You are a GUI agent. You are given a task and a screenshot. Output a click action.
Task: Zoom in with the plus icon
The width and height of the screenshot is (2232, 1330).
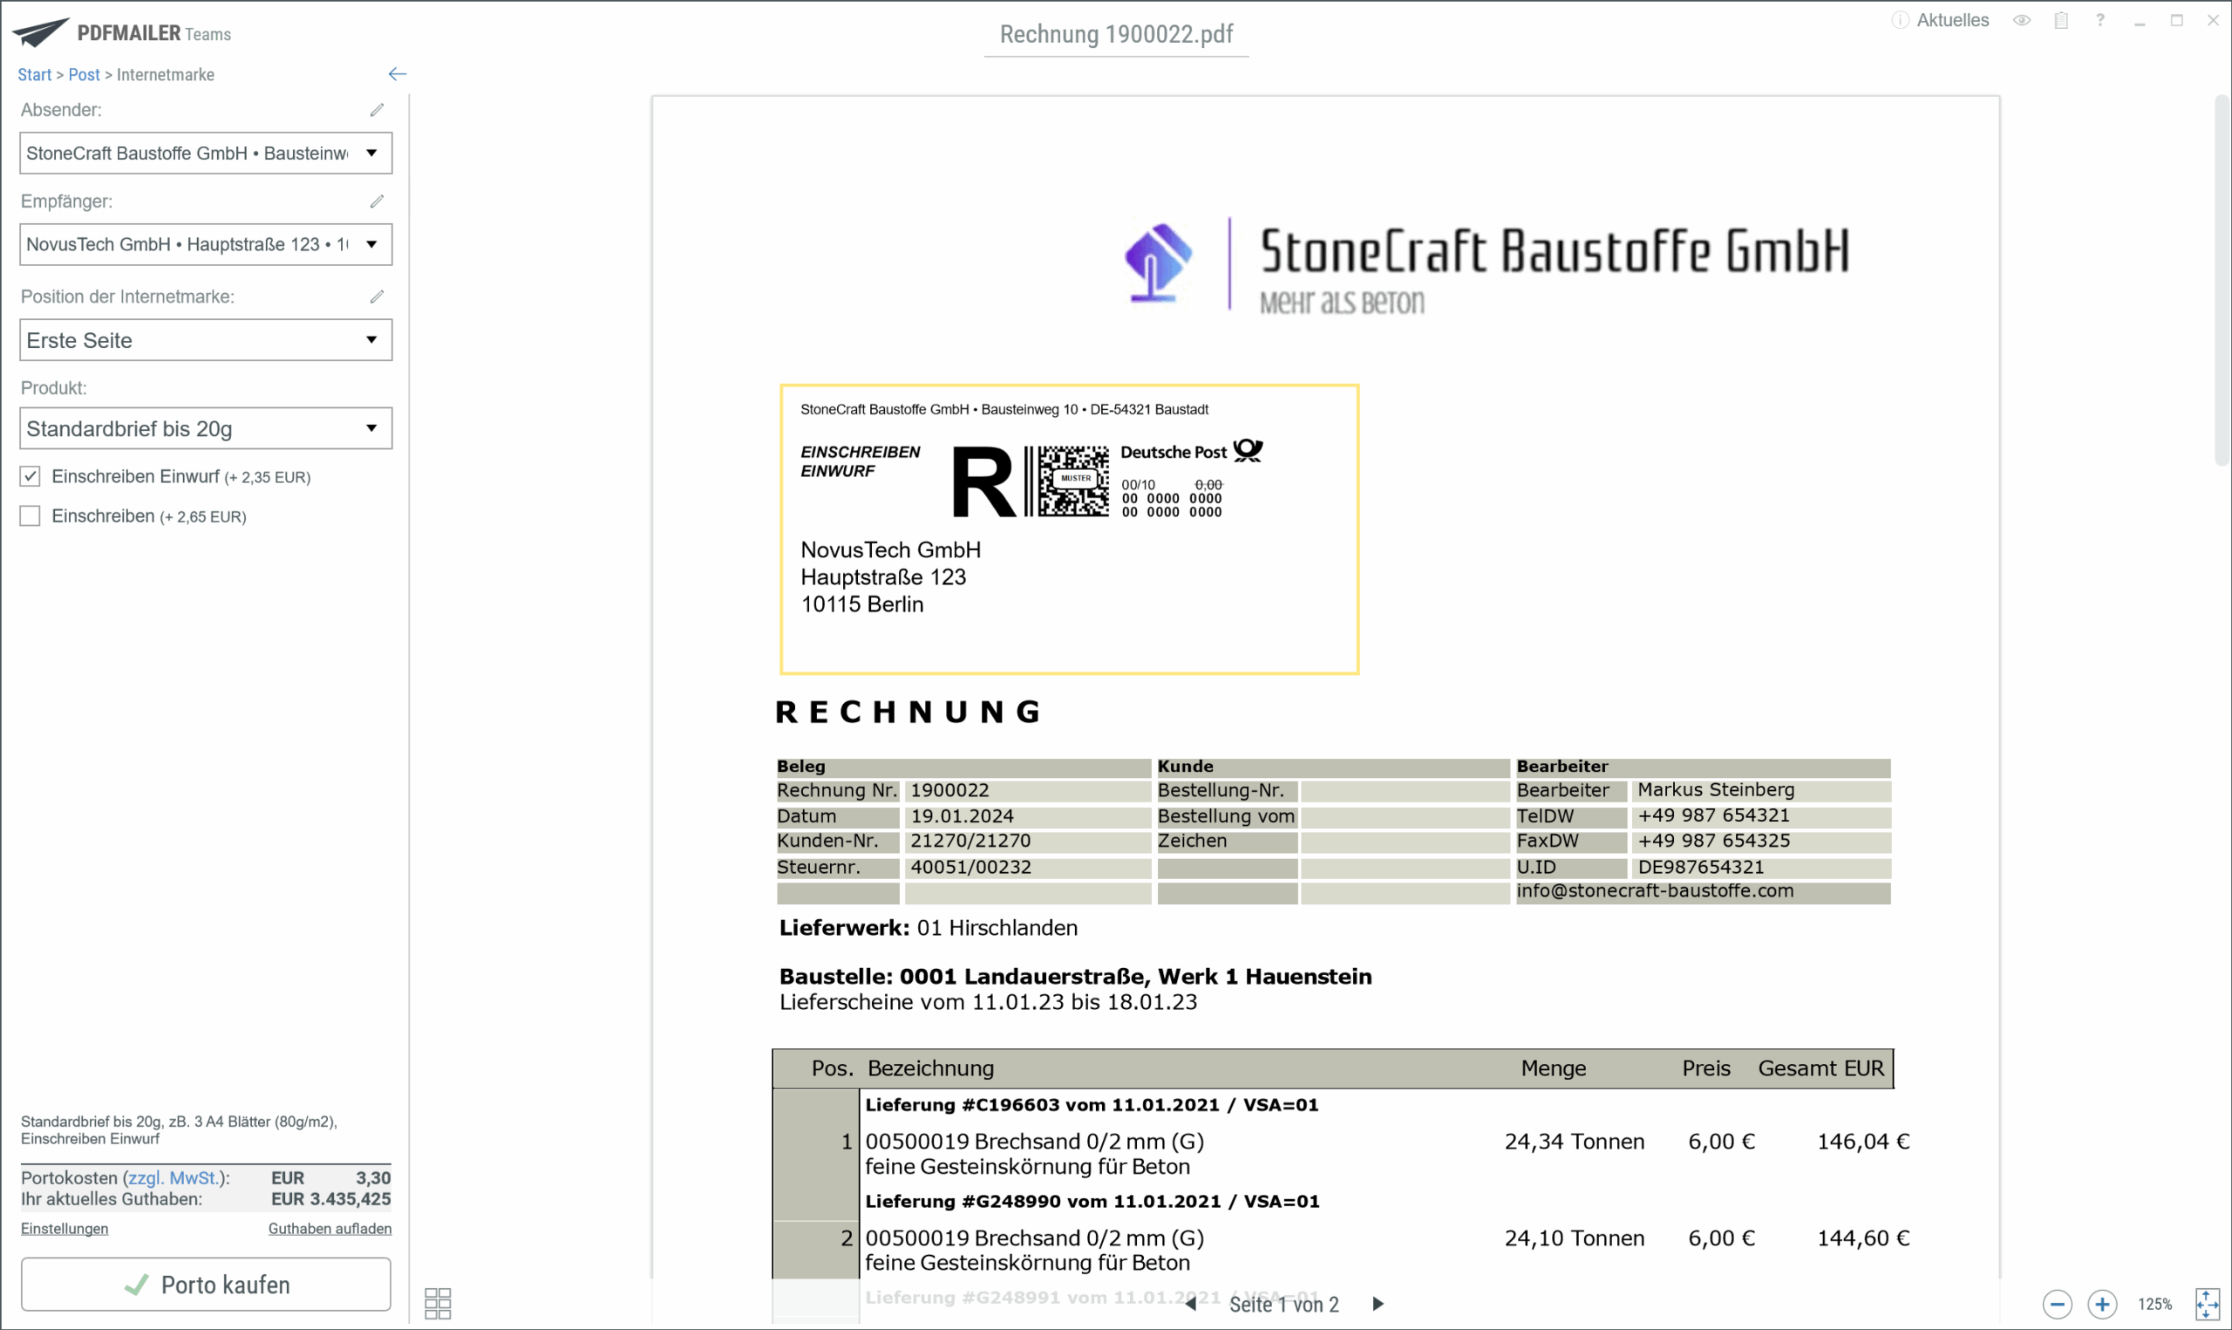coord(2102,1304)
